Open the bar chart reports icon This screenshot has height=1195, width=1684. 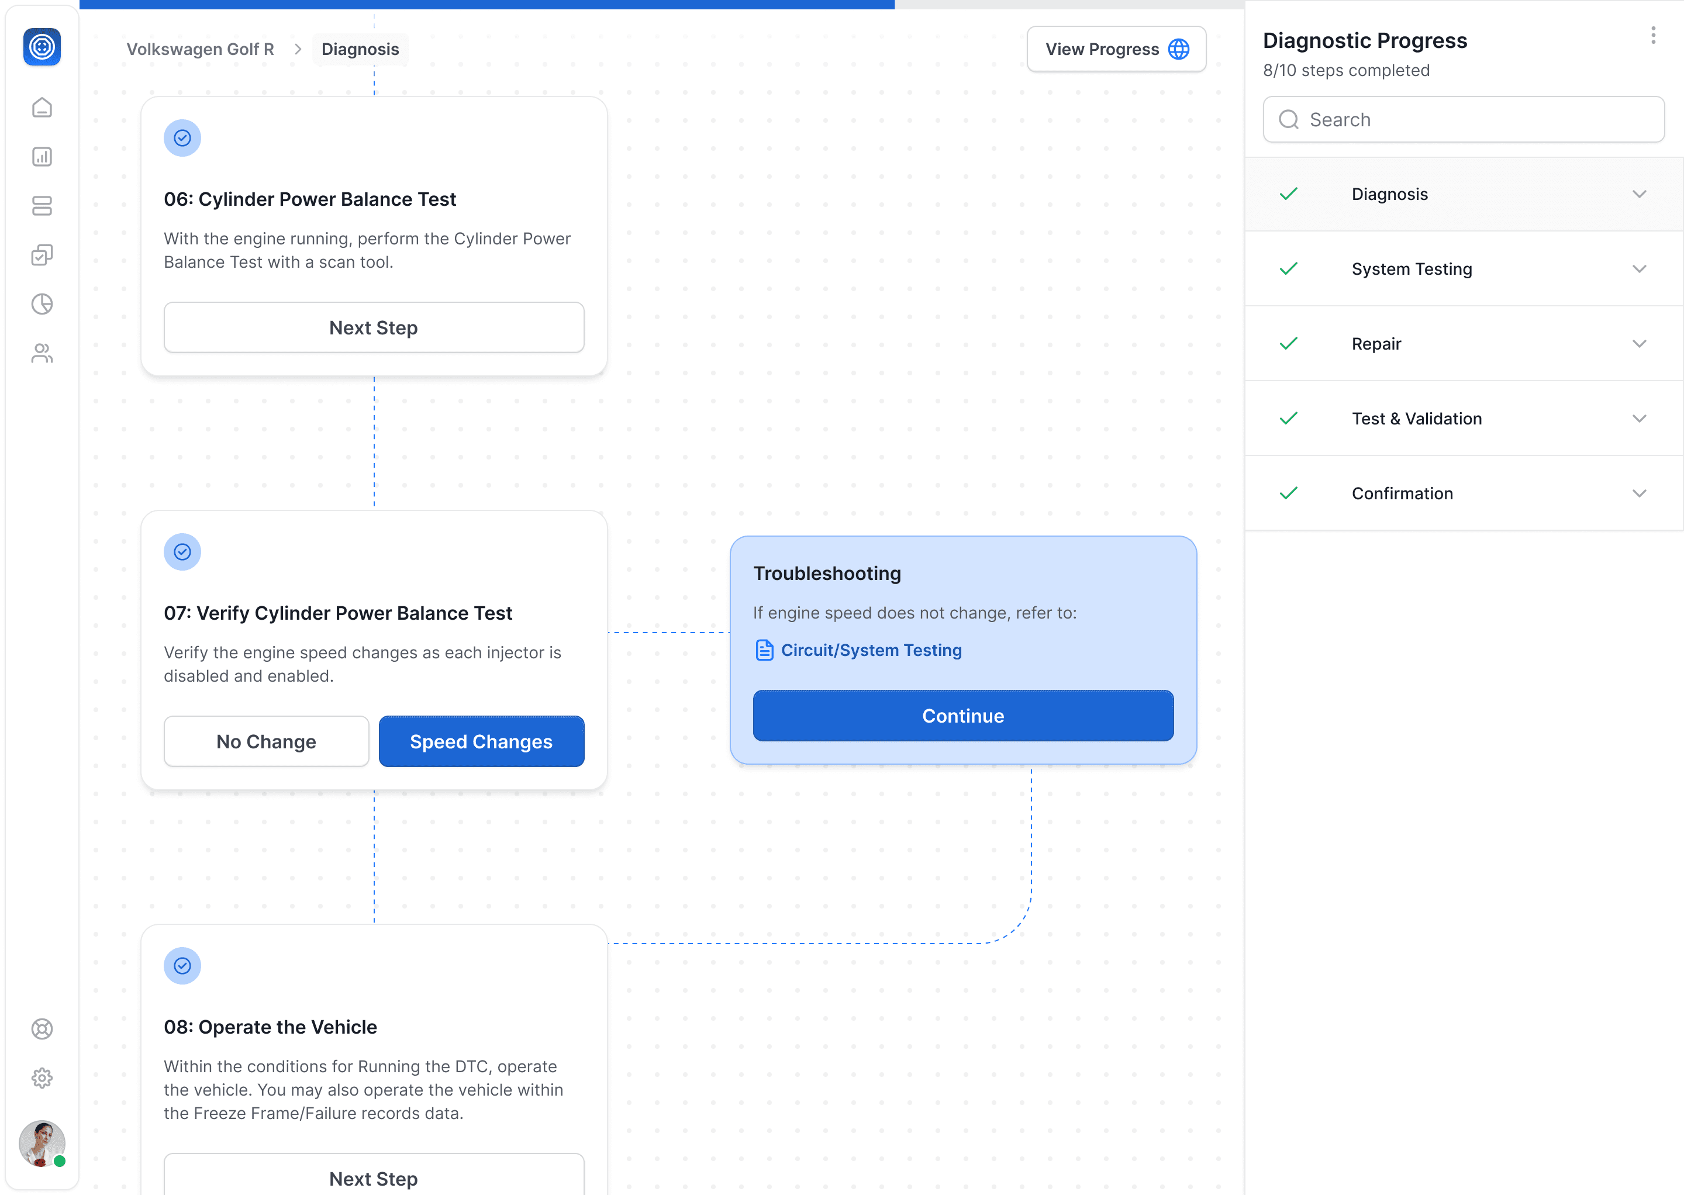pyautogui.click(x=42, y=157)
